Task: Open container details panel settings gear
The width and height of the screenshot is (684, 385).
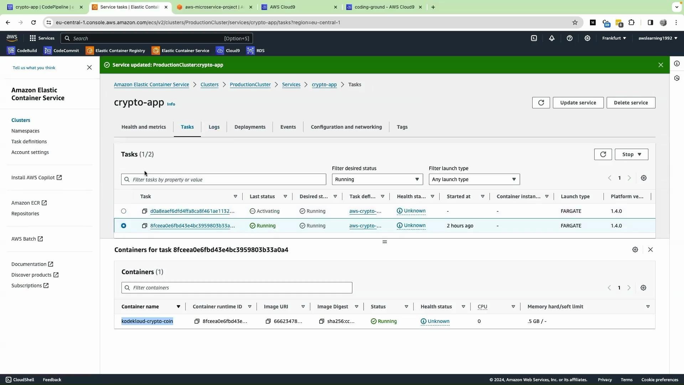Action: point(635,250)
